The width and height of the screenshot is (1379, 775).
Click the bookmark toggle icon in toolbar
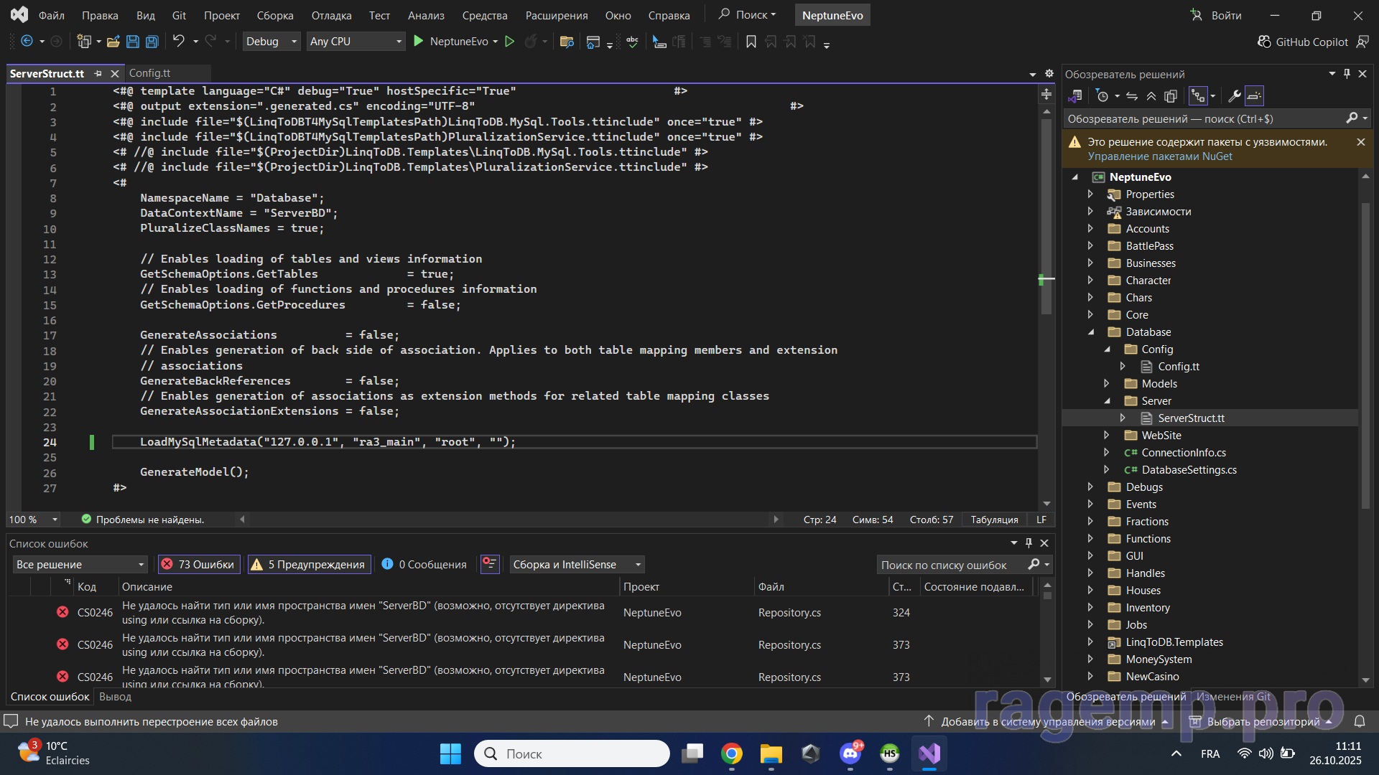(x=751, y=42)
